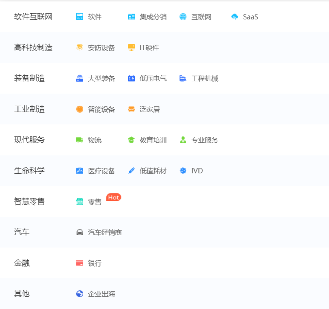Open the 企业出海 link
Viewport: 329px width, 309px height.
coord(101,294)
